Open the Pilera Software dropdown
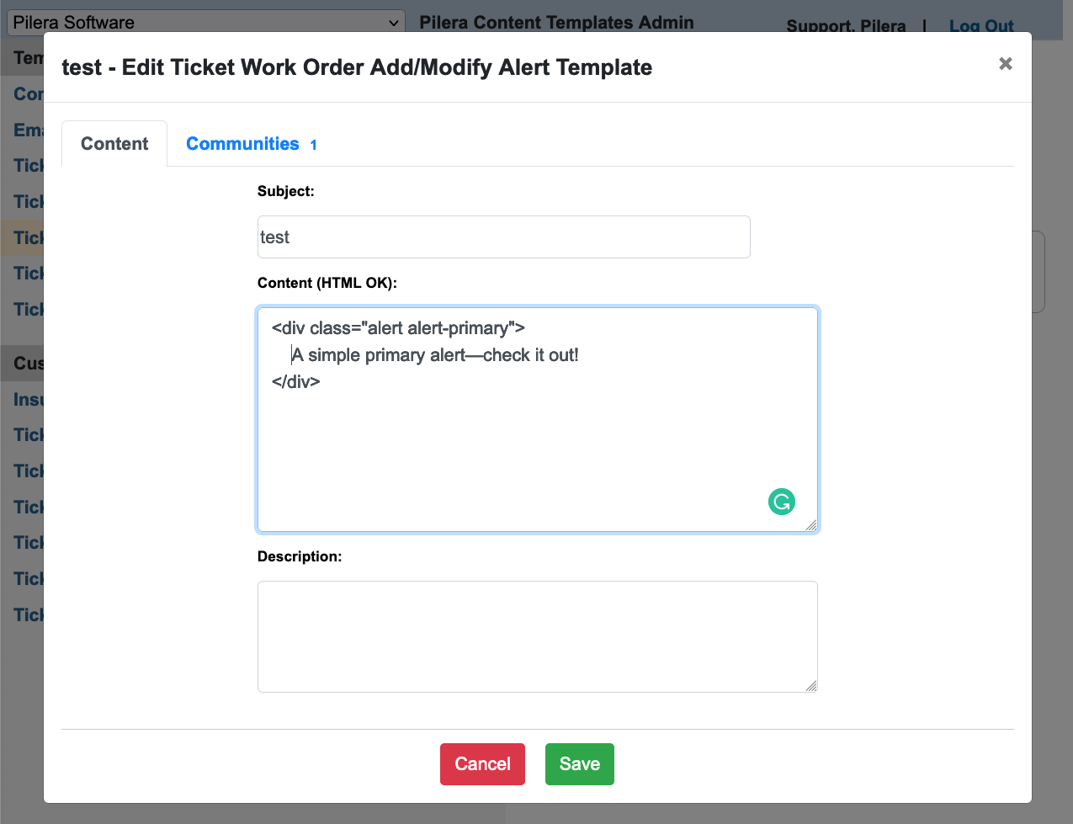Viewport: 1073px width, 824px height. click(206, 23)
